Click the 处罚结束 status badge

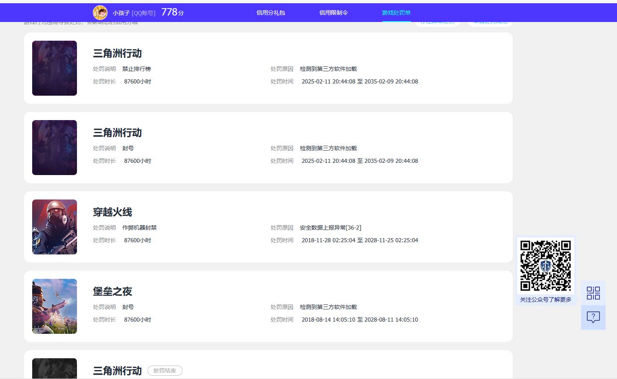pos(165,370)
